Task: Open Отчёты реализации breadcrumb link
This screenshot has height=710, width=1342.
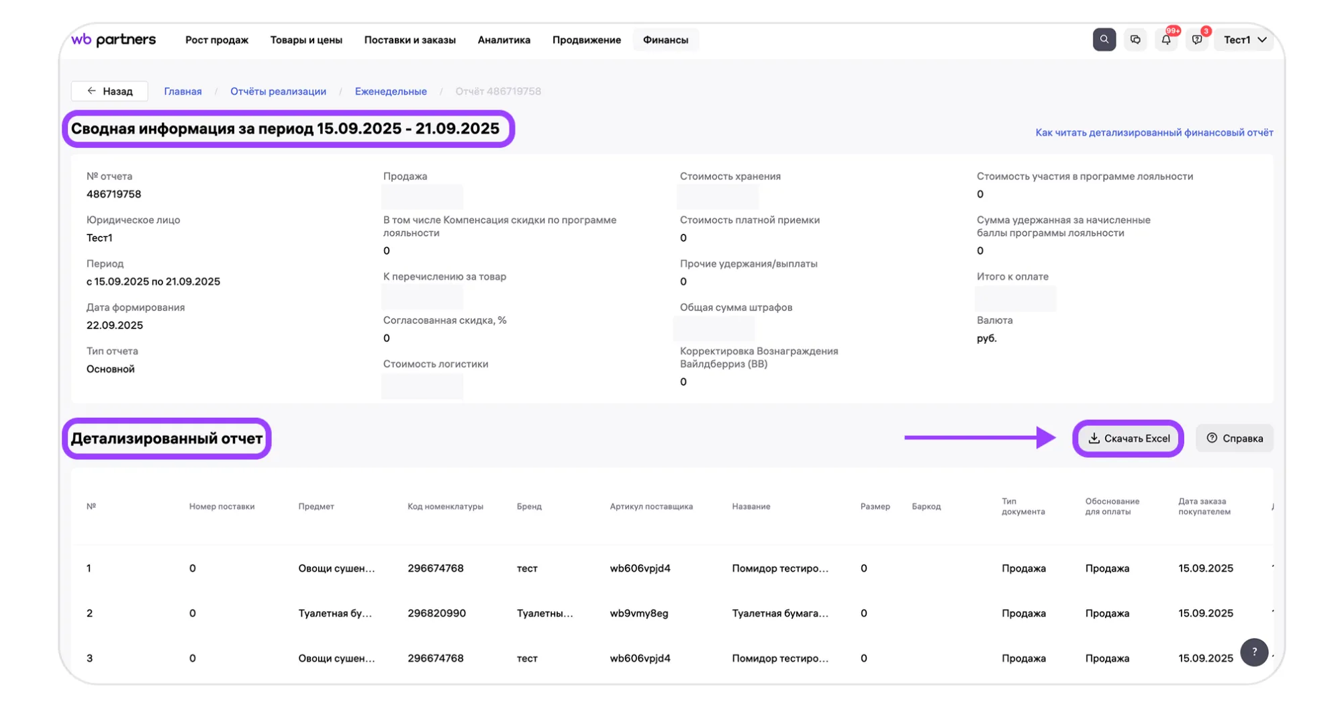Action: tap(278, 91)
